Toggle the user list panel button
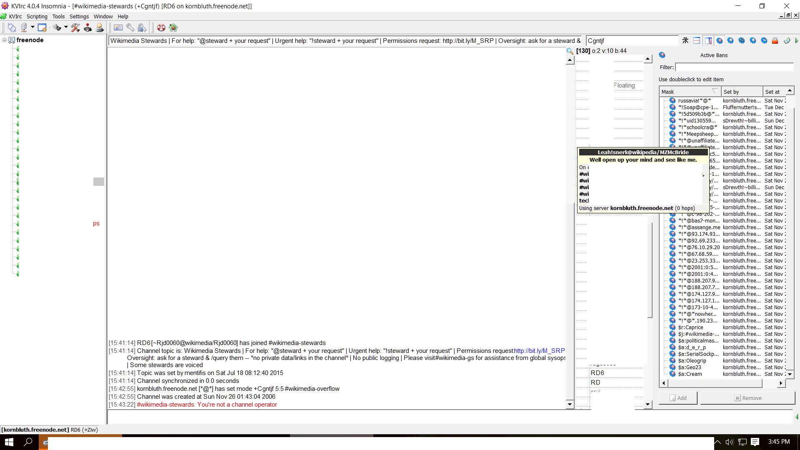800x450 pixels. point(708,40)
